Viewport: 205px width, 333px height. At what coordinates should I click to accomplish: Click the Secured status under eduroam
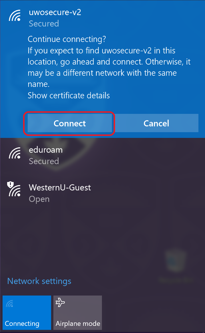tap(44, 161)
